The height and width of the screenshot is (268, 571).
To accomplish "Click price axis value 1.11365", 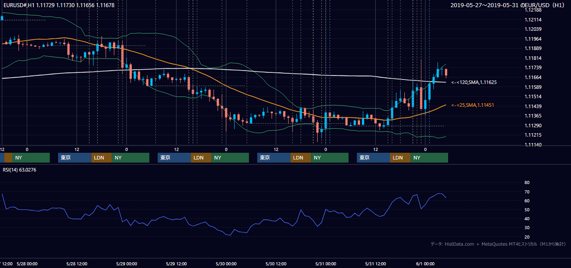I will click(533, 116).
